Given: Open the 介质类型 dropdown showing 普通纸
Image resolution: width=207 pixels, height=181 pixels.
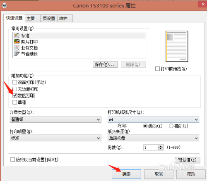Looking at the screenshot, I should click(55, 119).
